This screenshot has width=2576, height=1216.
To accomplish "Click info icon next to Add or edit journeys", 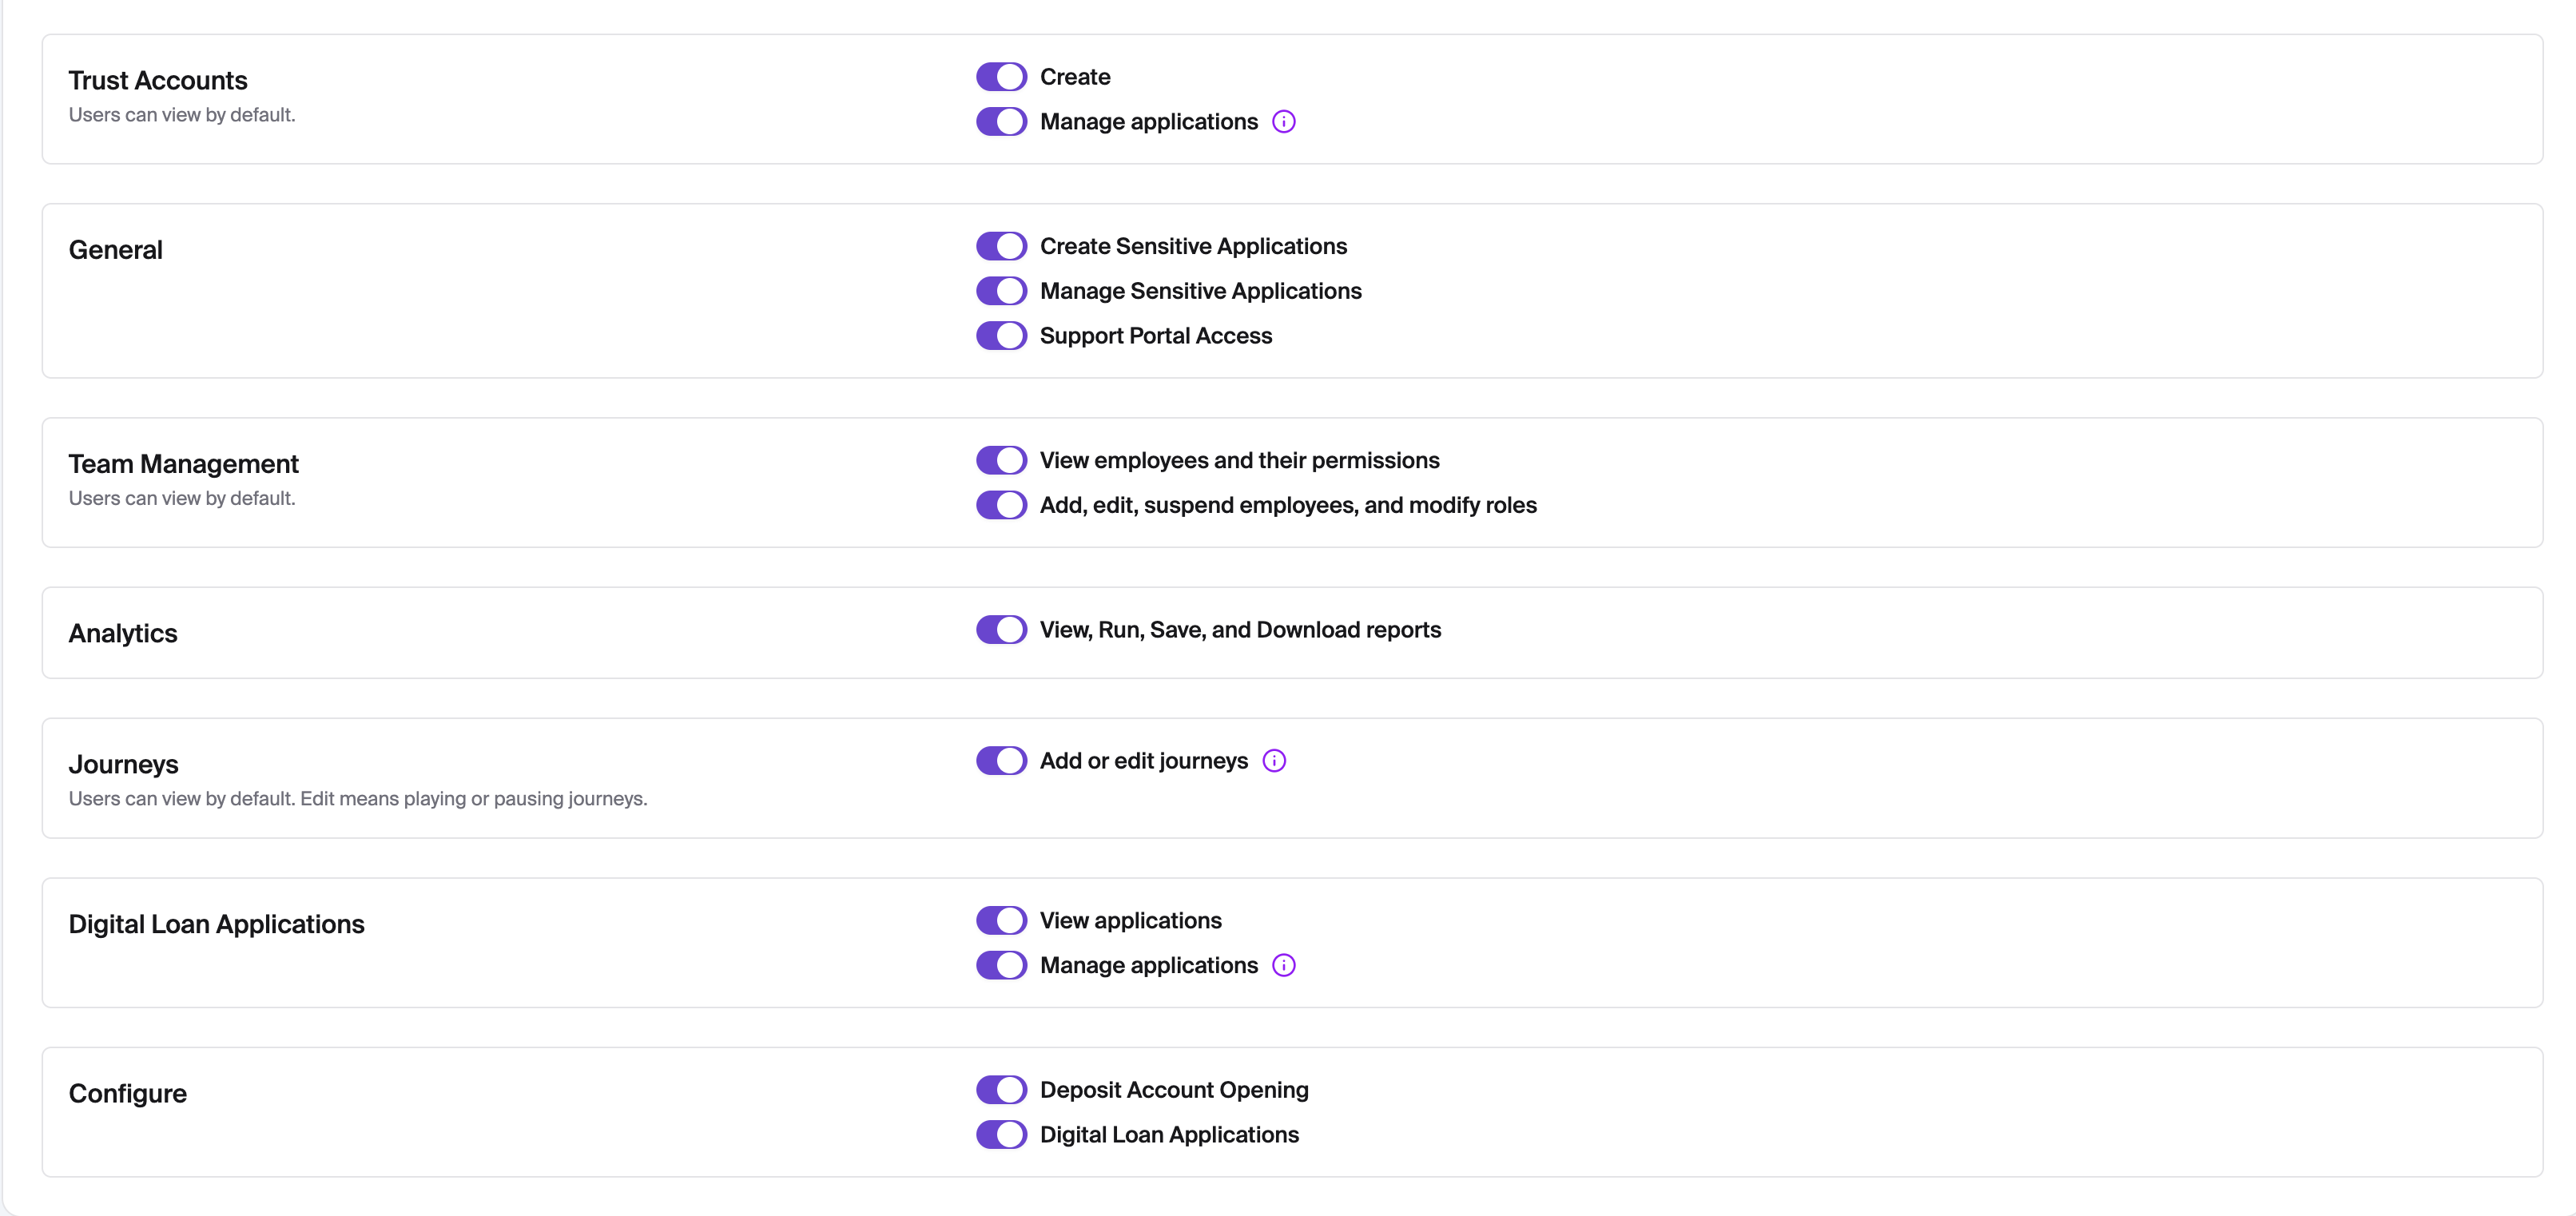I will (1273, 761).
